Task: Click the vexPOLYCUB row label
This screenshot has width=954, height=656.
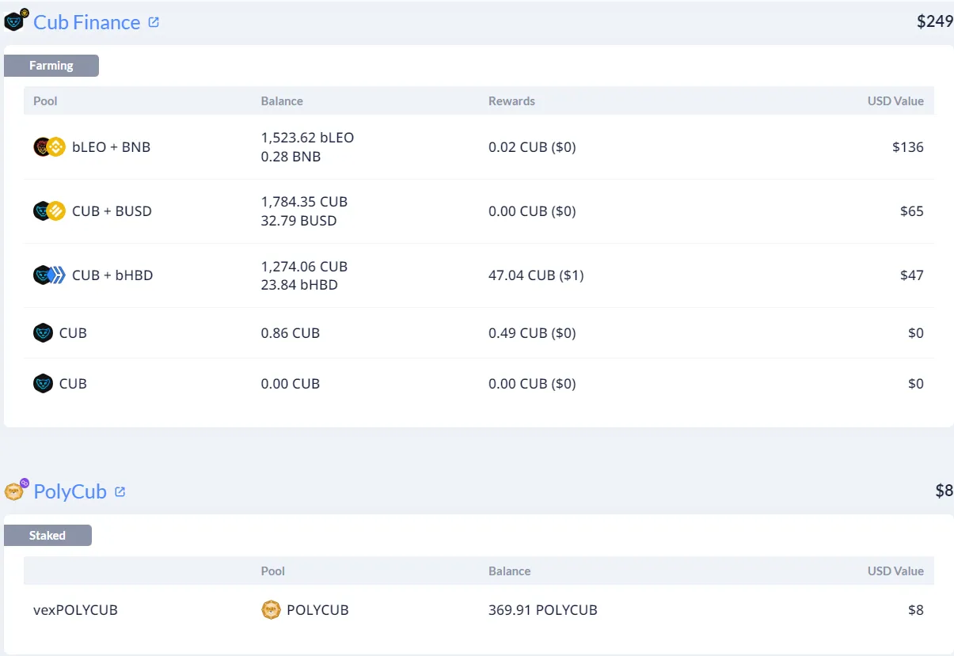Action: tap(75, 610)
